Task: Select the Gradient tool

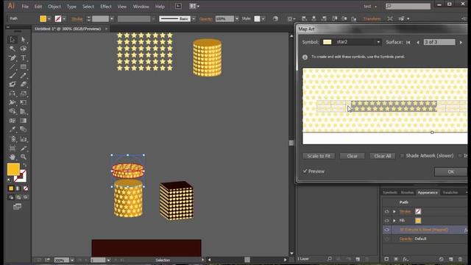Action: tap(23, 121)
